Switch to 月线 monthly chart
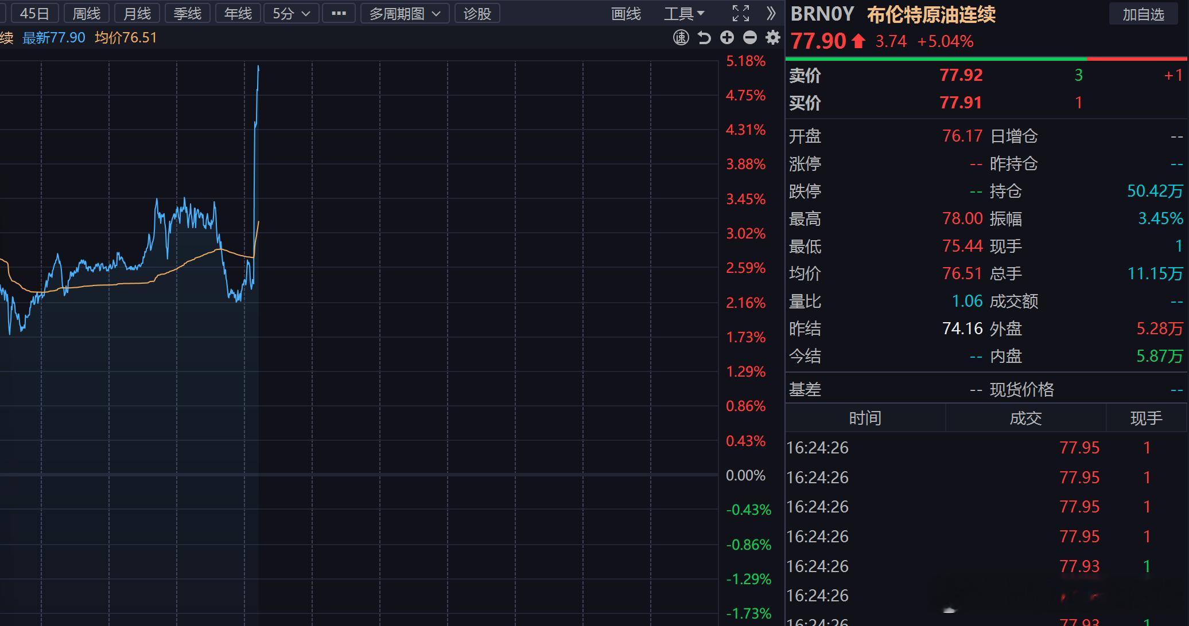 [x=137, y=13]
